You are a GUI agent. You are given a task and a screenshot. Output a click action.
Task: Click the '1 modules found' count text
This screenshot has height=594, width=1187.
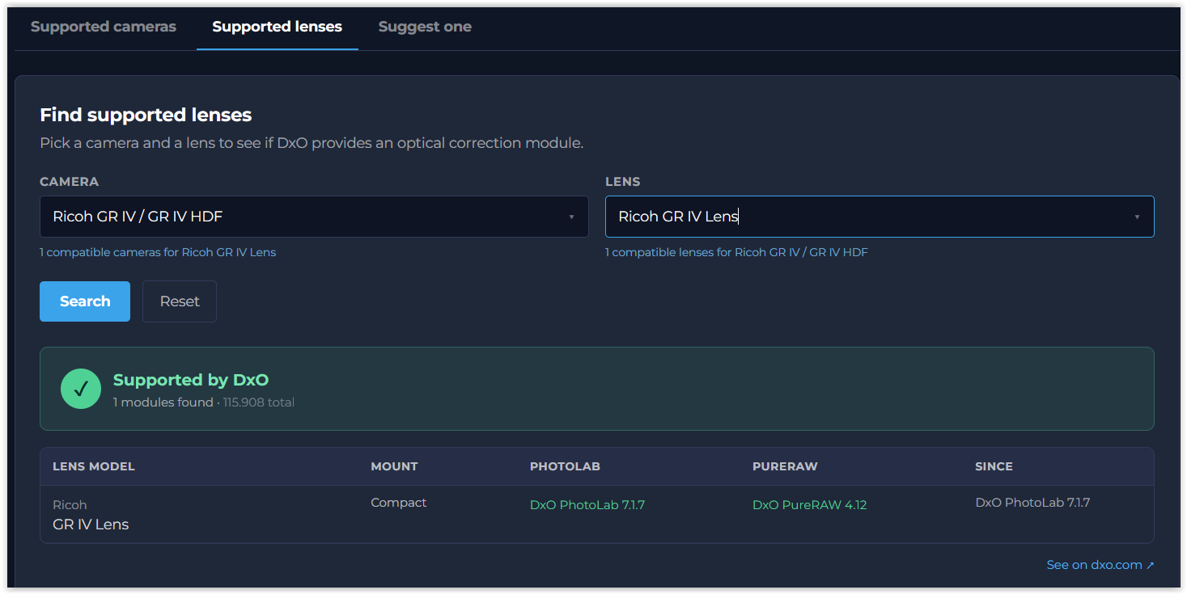tap(163, 402)
